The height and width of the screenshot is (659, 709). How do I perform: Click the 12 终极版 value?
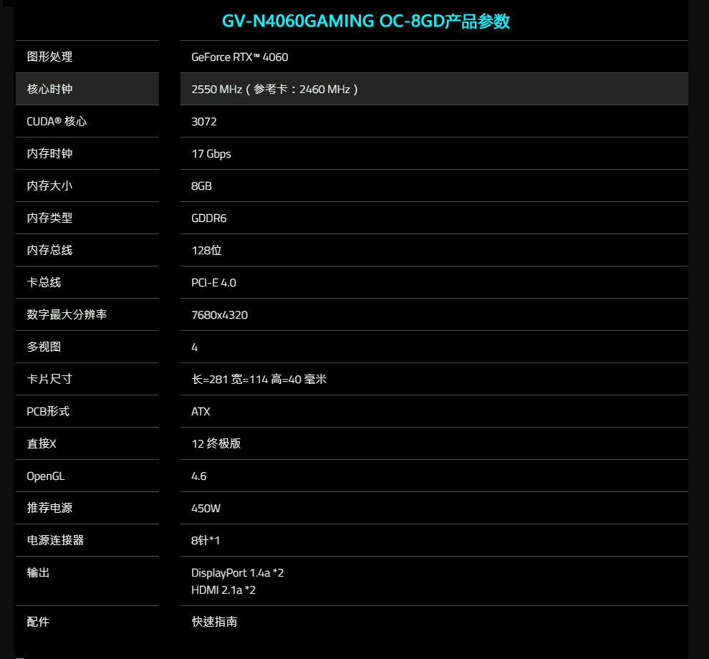pyautogui.click(x=216, y=443)
